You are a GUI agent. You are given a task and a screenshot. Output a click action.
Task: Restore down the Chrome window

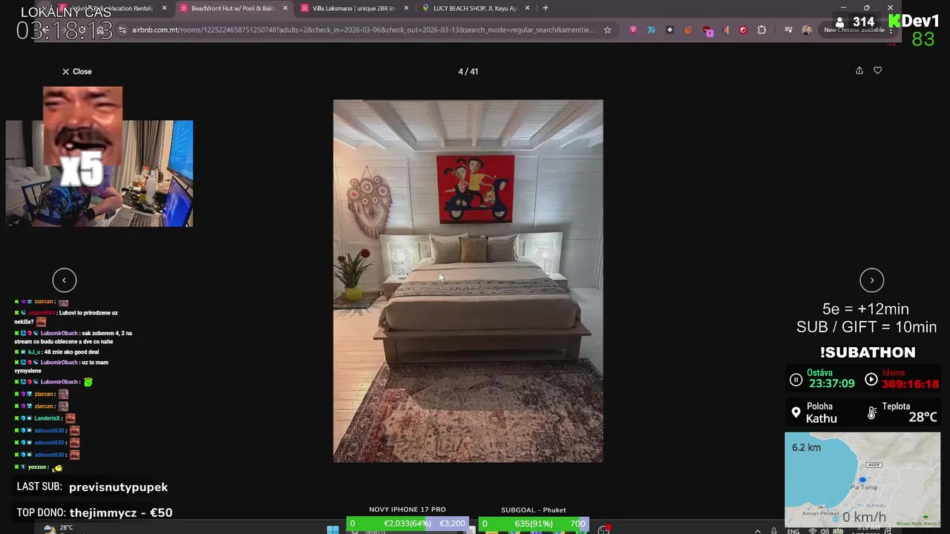tap(866, 7)
